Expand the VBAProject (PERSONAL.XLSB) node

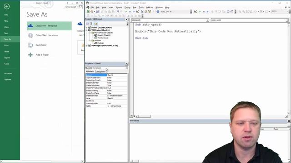point(86,46)
